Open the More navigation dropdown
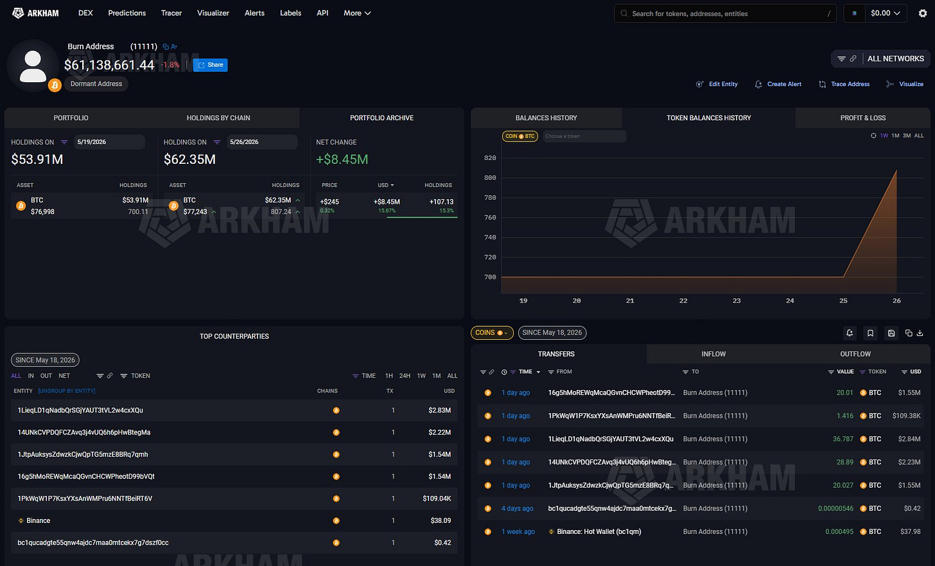Image resolution: width=935 pixels, height=566 pixels. pos(357,13)
